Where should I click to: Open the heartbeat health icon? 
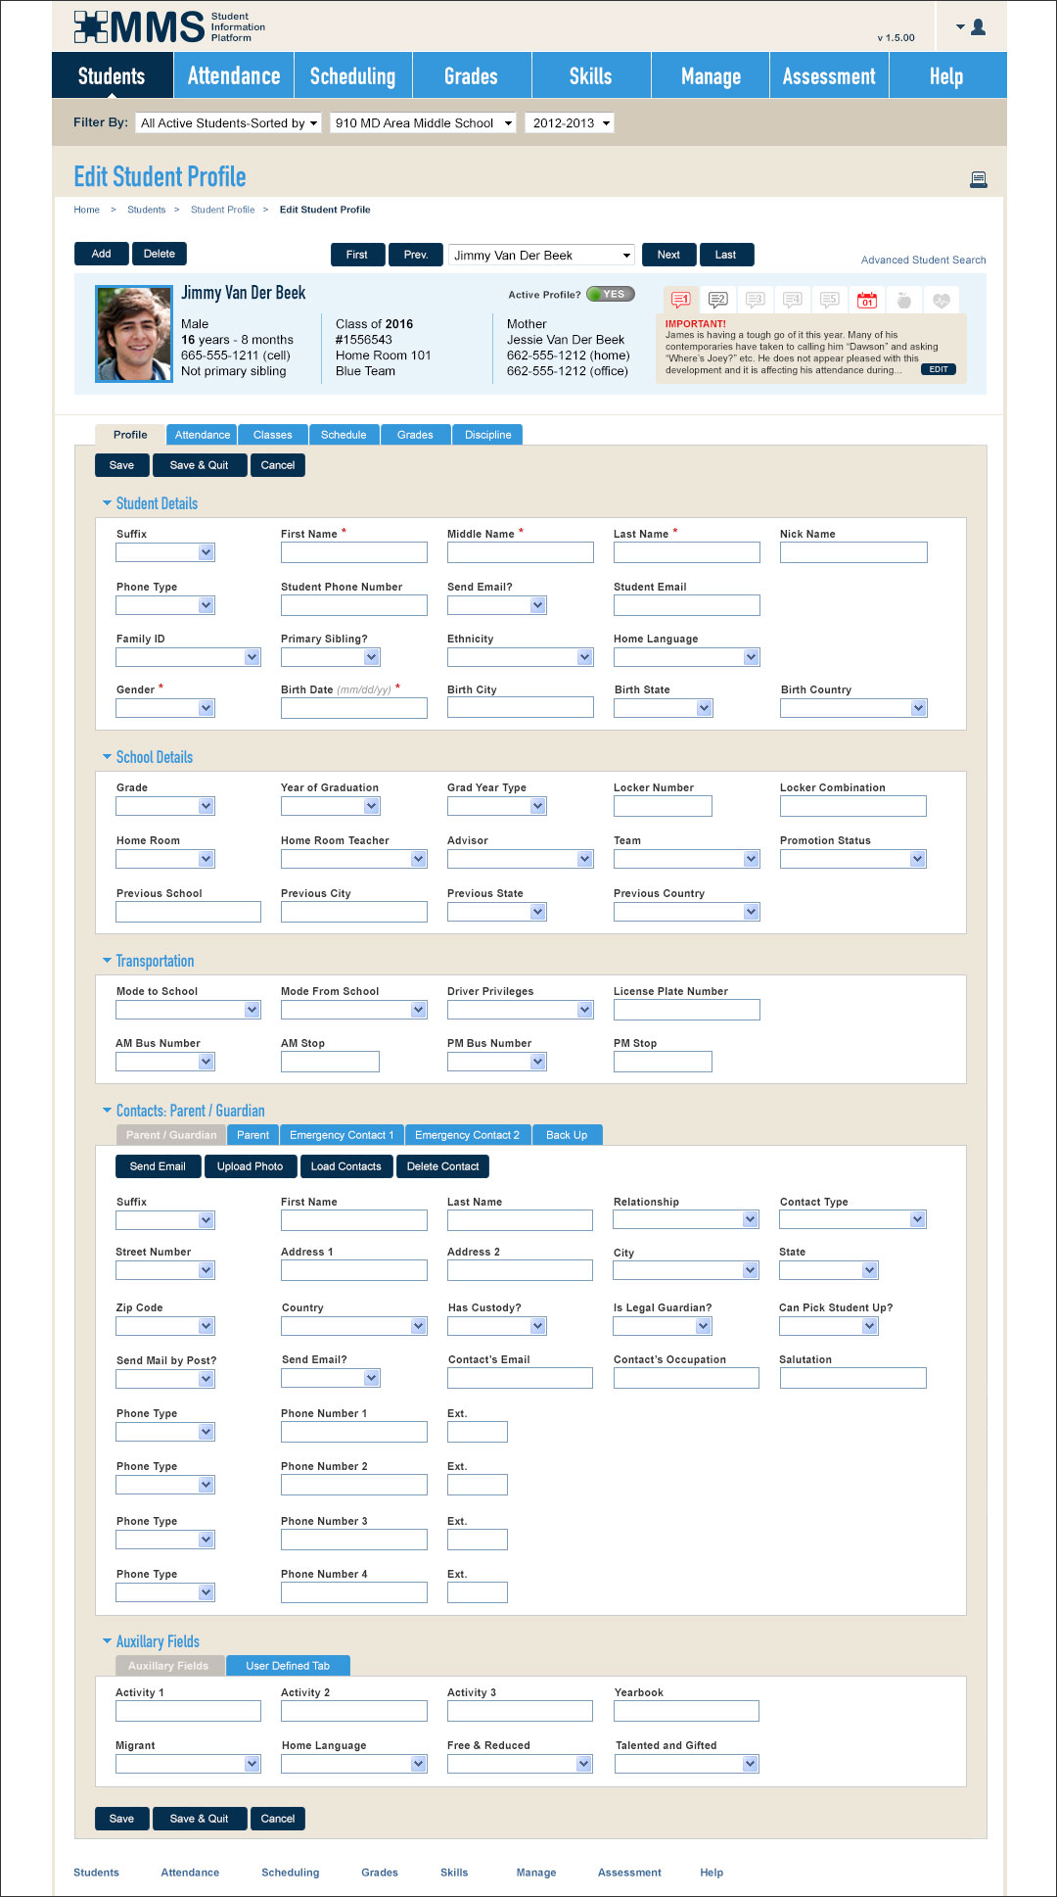tap(942, 300)
